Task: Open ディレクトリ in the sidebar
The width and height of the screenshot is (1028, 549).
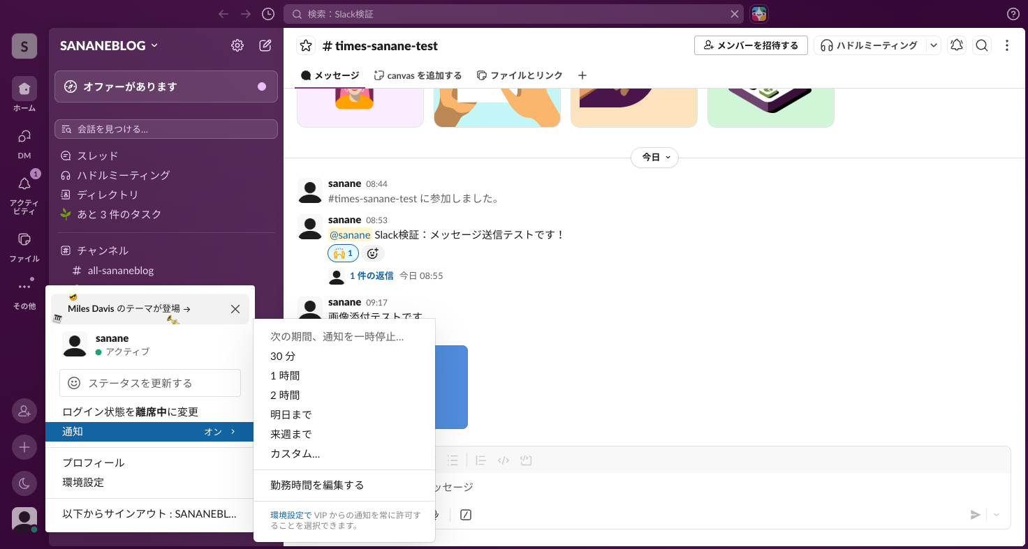Action: 166,195
